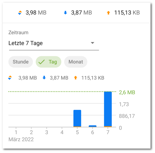Toggle the Tag granularity chip

coord(49,62)
